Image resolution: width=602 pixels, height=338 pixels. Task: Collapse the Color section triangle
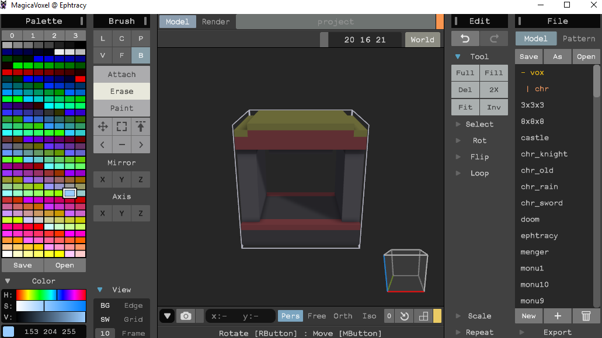pos(7,281)
